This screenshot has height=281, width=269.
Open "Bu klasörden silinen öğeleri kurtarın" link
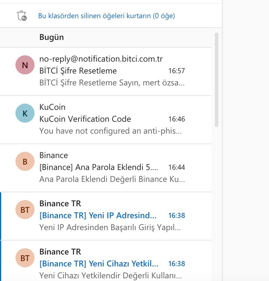pos(106,16)
